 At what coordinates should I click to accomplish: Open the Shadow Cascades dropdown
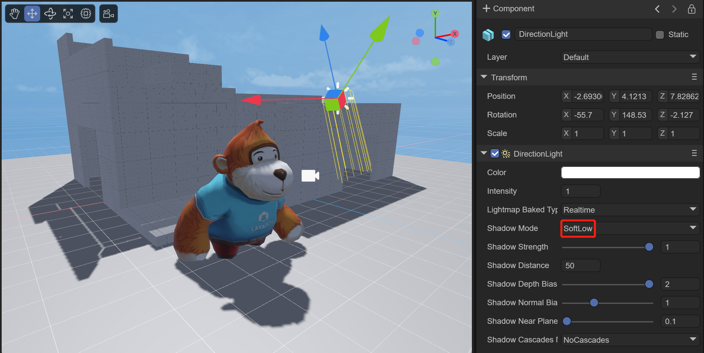coord(630,340)
